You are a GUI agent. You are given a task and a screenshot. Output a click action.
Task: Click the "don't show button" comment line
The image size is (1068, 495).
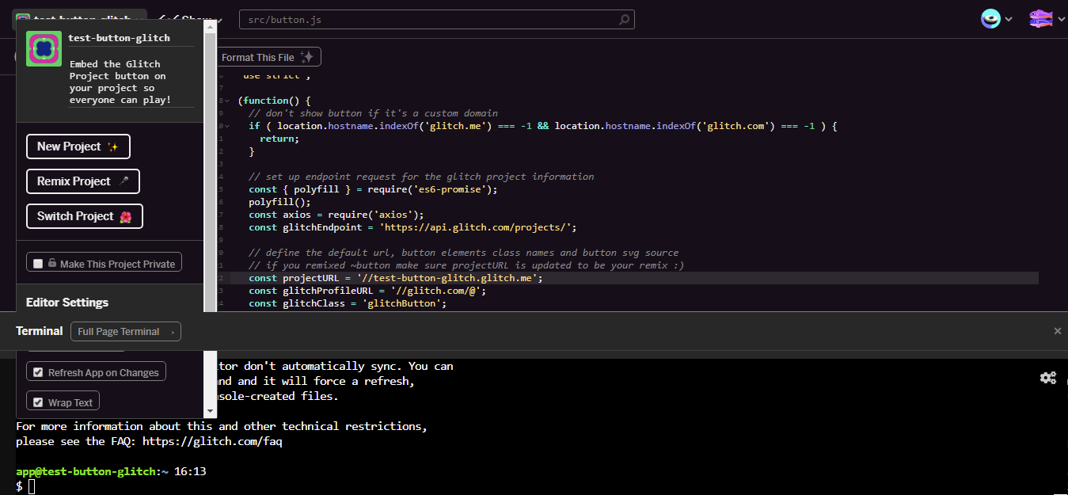tap(373, 113)
